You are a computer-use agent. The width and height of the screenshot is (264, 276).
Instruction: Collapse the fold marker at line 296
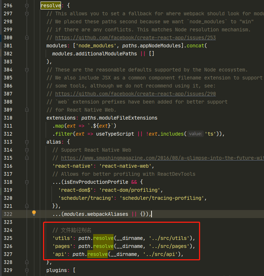coord(27,6)
